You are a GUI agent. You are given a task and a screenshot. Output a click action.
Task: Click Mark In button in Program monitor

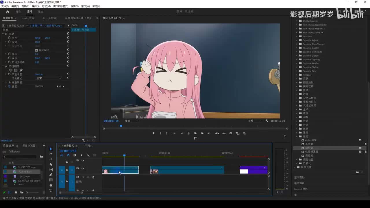pos(160,133)
